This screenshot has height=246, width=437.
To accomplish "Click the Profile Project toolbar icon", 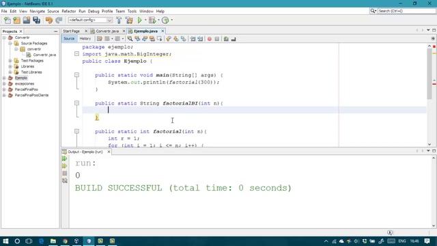I will (x=165, y=20).
